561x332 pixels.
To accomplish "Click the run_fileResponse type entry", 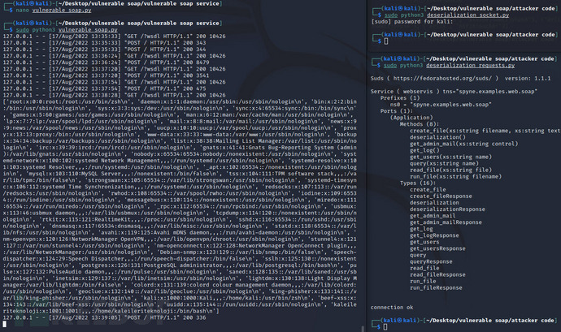I will tap(436, 287).
